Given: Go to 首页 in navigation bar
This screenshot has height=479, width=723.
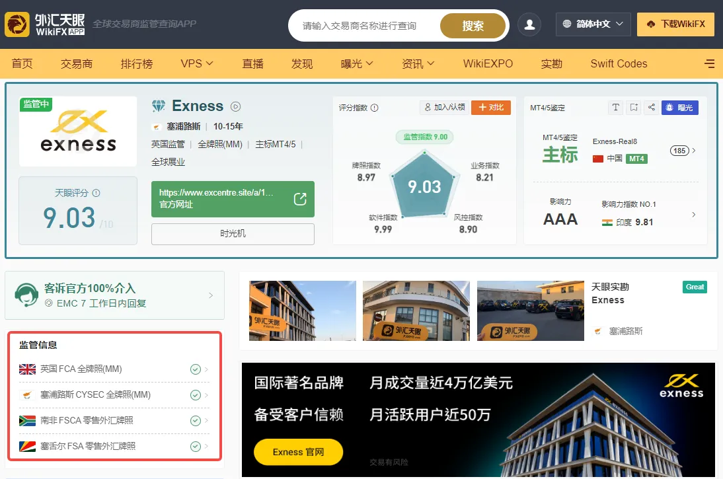Looking at the screenshot, I should [x=22, y=63].
